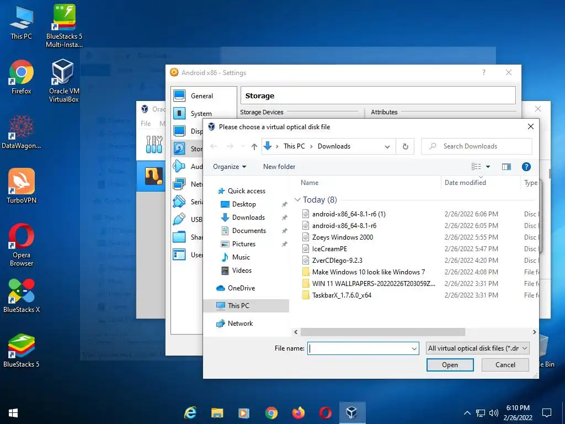Select General in Android x86 Settings

tap(202, 96)
